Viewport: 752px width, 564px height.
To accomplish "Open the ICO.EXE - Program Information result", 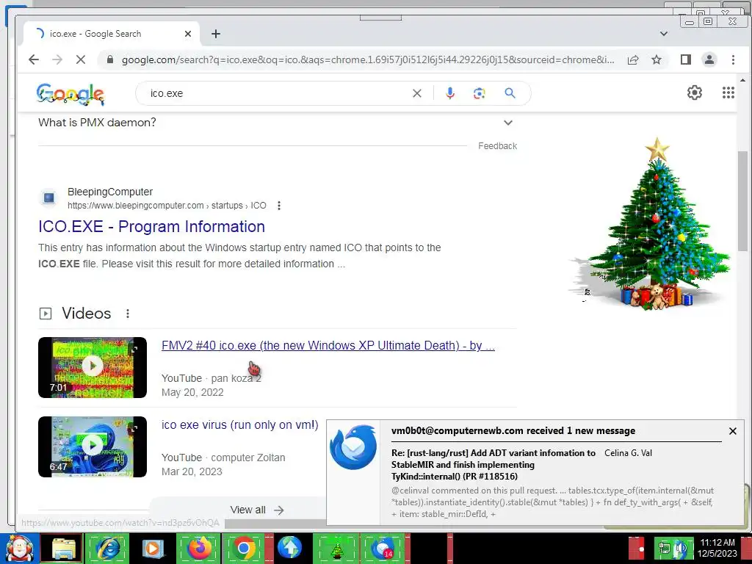I will (x=151, y=226).
